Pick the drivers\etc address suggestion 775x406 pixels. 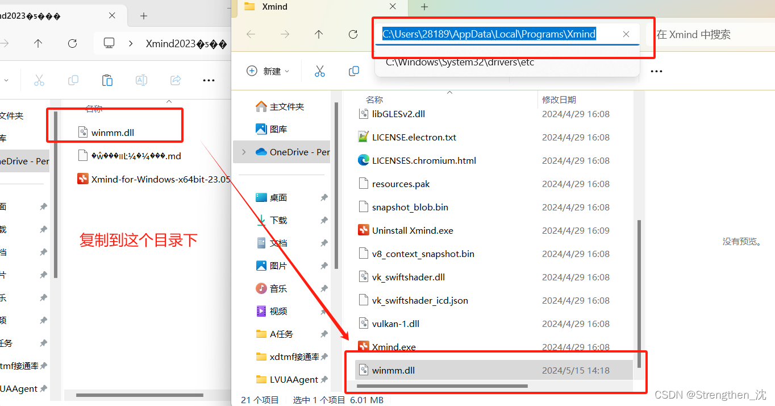coord(460,62)
